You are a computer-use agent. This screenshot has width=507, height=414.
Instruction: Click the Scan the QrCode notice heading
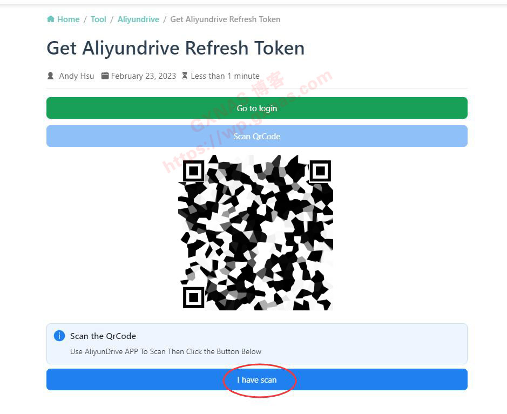point(103,336)
